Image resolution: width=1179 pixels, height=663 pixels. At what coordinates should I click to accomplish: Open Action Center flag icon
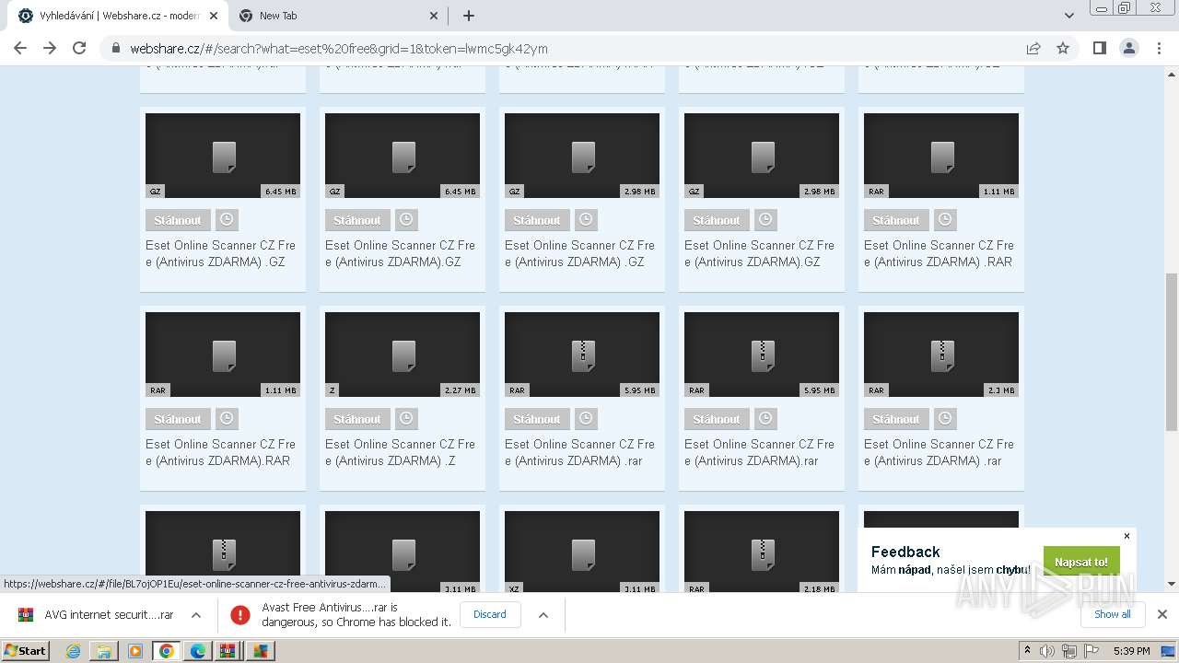point(1091,651)
